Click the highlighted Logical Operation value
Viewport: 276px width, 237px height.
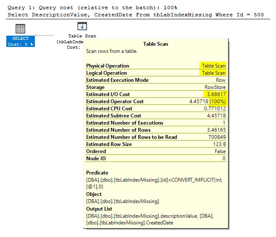pyautogui.click(x=213, y=73)
